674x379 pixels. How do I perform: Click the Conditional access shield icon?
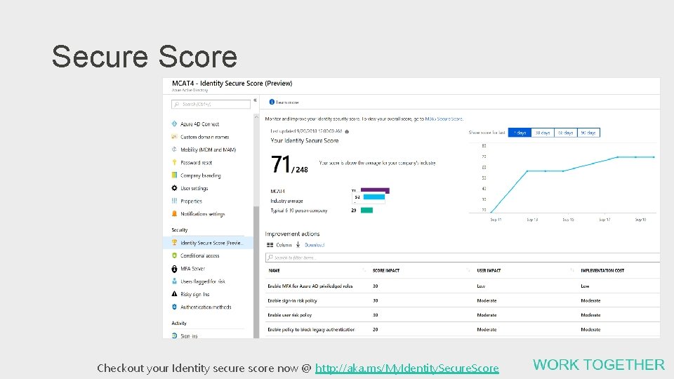[174, 255]
